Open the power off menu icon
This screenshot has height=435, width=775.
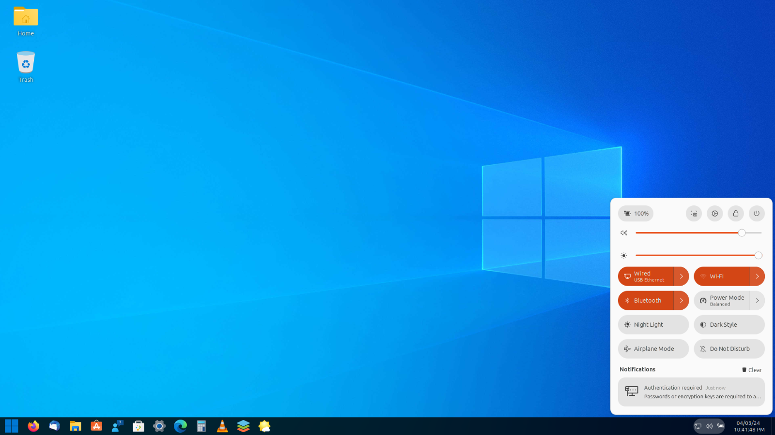pyautogui.click(x=757, y=213)
